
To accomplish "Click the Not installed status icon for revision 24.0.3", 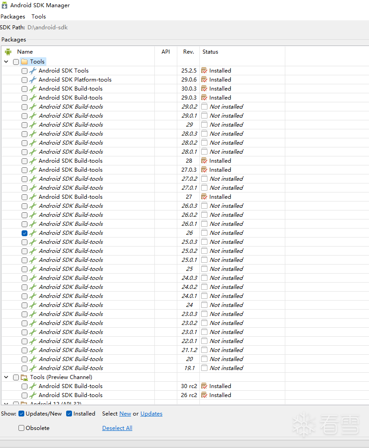I will click(204, 278).
